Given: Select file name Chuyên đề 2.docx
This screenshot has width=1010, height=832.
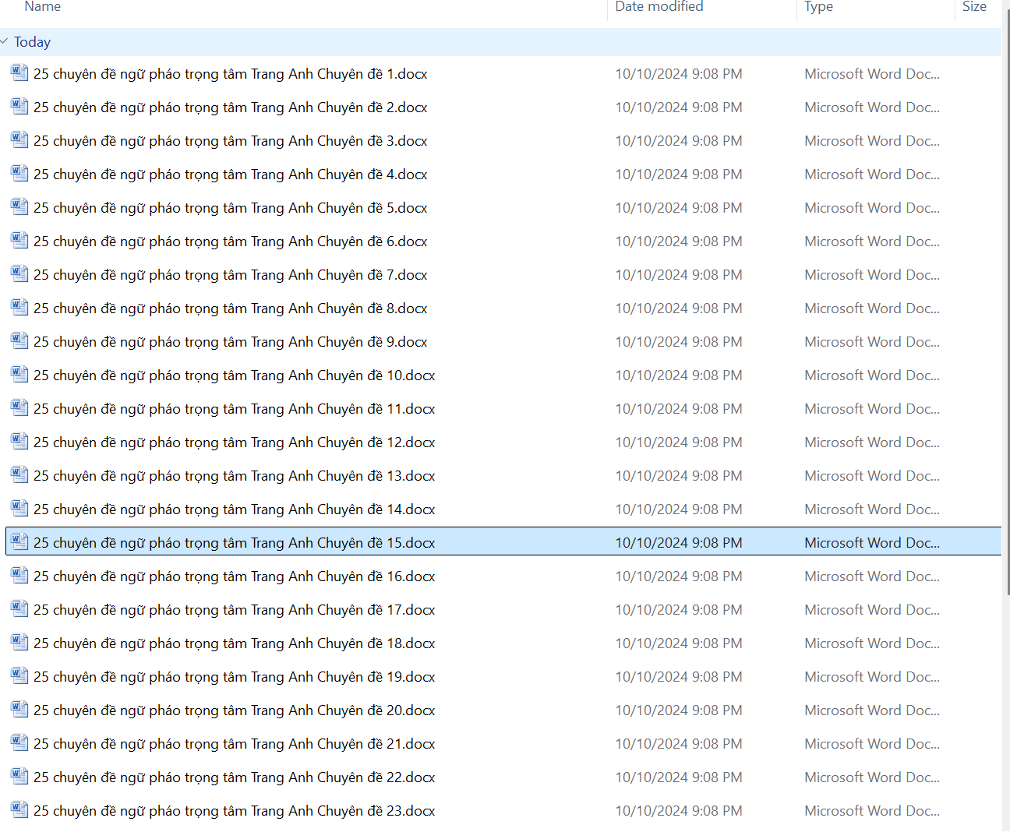Looking at the screenshot, I should (x=231, y=108).
